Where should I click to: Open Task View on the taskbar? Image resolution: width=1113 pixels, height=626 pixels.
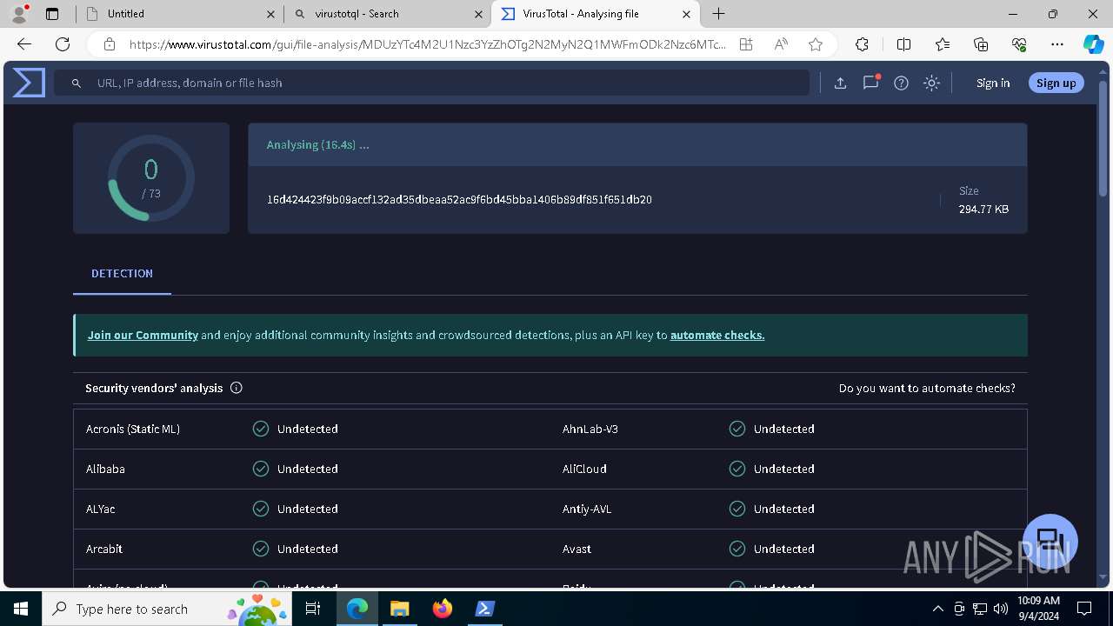pos(314,609)
